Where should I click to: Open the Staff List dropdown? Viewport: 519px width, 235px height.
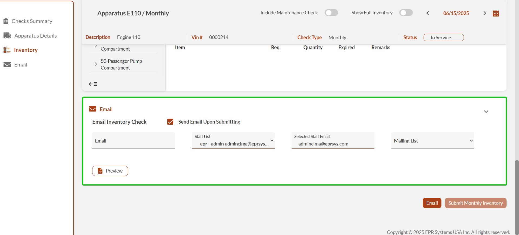(233, 141)
